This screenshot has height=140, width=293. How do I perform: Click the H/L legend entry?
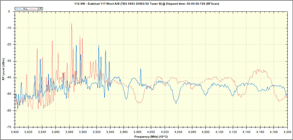[x=21, y=9]
